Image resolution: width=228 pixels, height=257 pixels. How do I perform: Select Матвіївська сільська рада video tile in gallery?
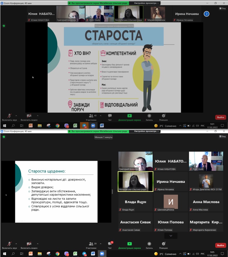(x=135, y=181)
